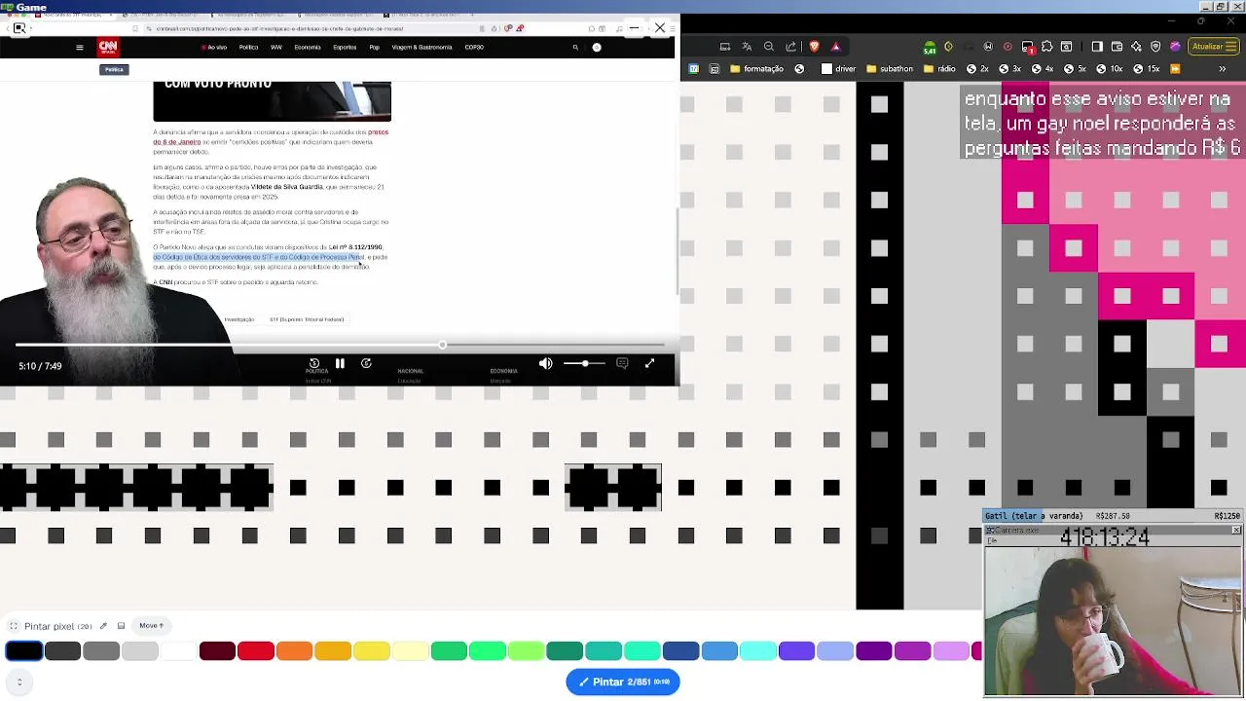Open the formatação bookmarks folder

755,69
